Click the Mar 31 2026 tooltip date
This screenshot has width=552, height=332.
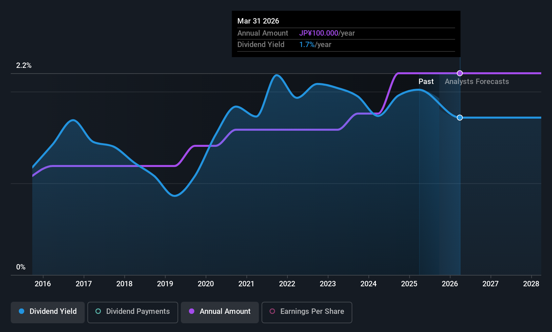tap(258, 21)
